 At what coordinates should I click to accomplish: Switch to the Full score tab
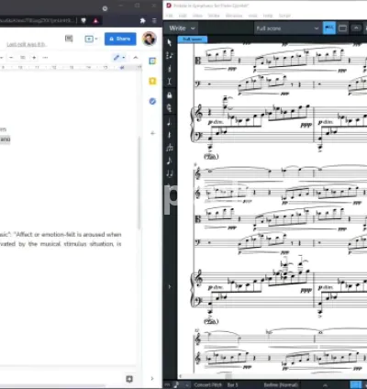coord(193,39)
